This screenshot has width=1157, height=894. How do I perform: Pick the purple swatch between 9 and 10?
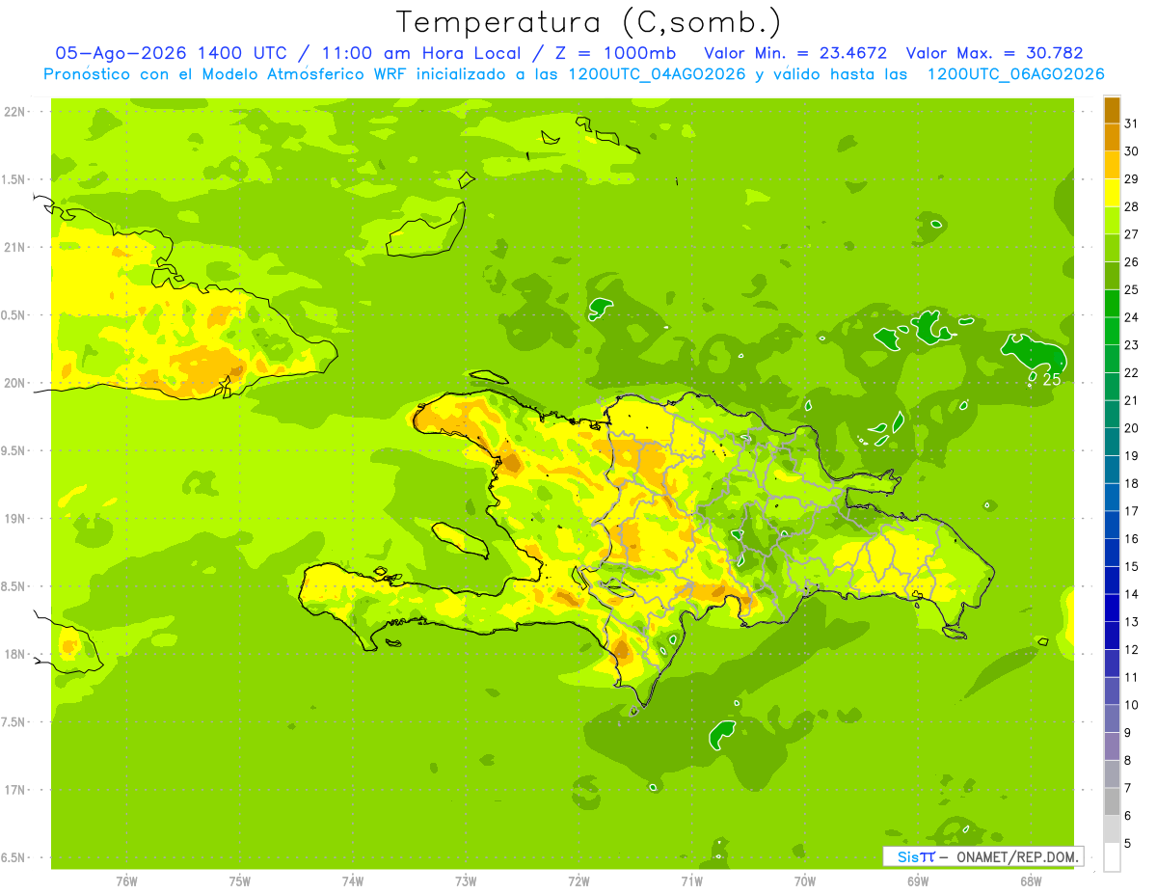pyautogui.click(x=1112, y=718)
